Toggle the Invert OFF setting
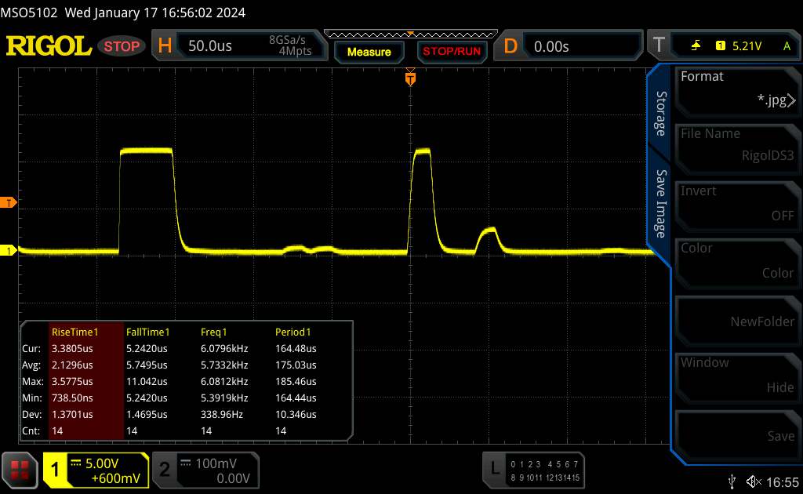Screen dimensions: 803x494 click(737, 203)
